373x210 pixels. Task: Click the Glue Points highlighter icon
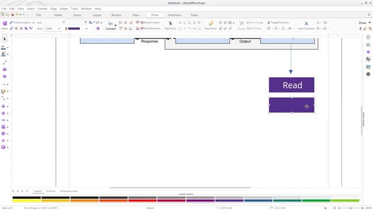[x=211, y=23]
